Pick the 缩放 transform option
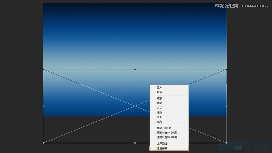272x153 pixels. (160, 98)
